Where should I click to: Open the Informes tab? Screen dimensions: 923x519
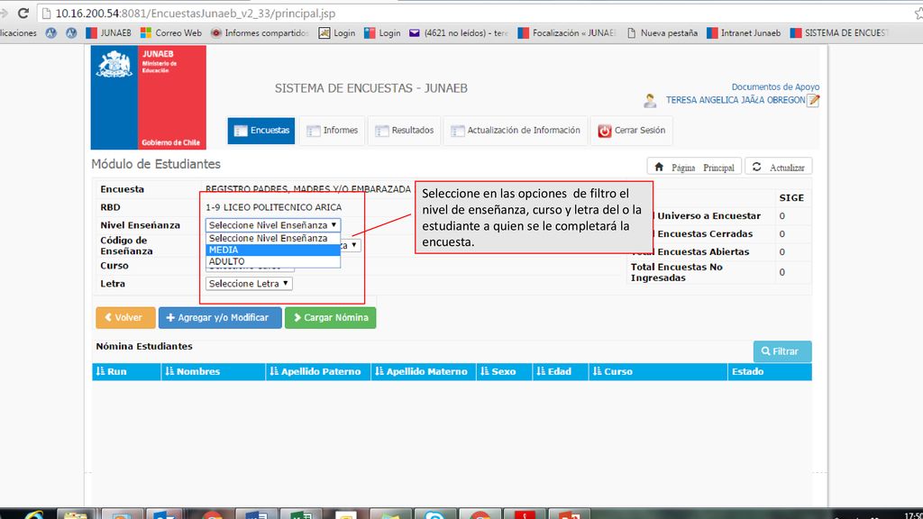click(332, 130)
